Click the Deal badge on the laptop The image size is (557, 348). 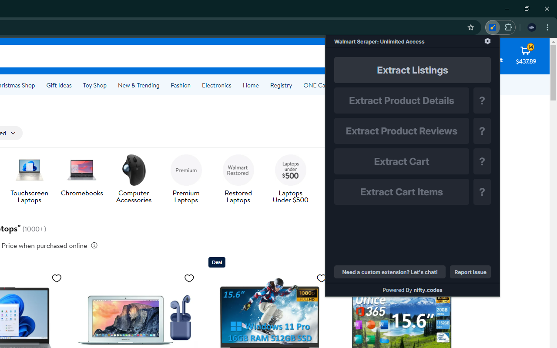[x=217, y=262]
